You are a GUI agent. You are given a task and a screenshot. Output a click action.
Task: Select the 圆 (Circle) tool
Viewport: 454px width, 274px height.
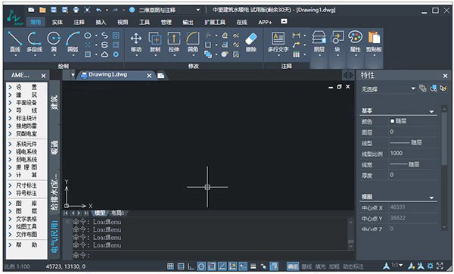coord(54,42)
